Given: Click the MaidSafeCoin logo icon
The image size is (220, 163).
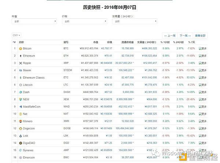Looking at the screenshot, I should click(21, 107).
